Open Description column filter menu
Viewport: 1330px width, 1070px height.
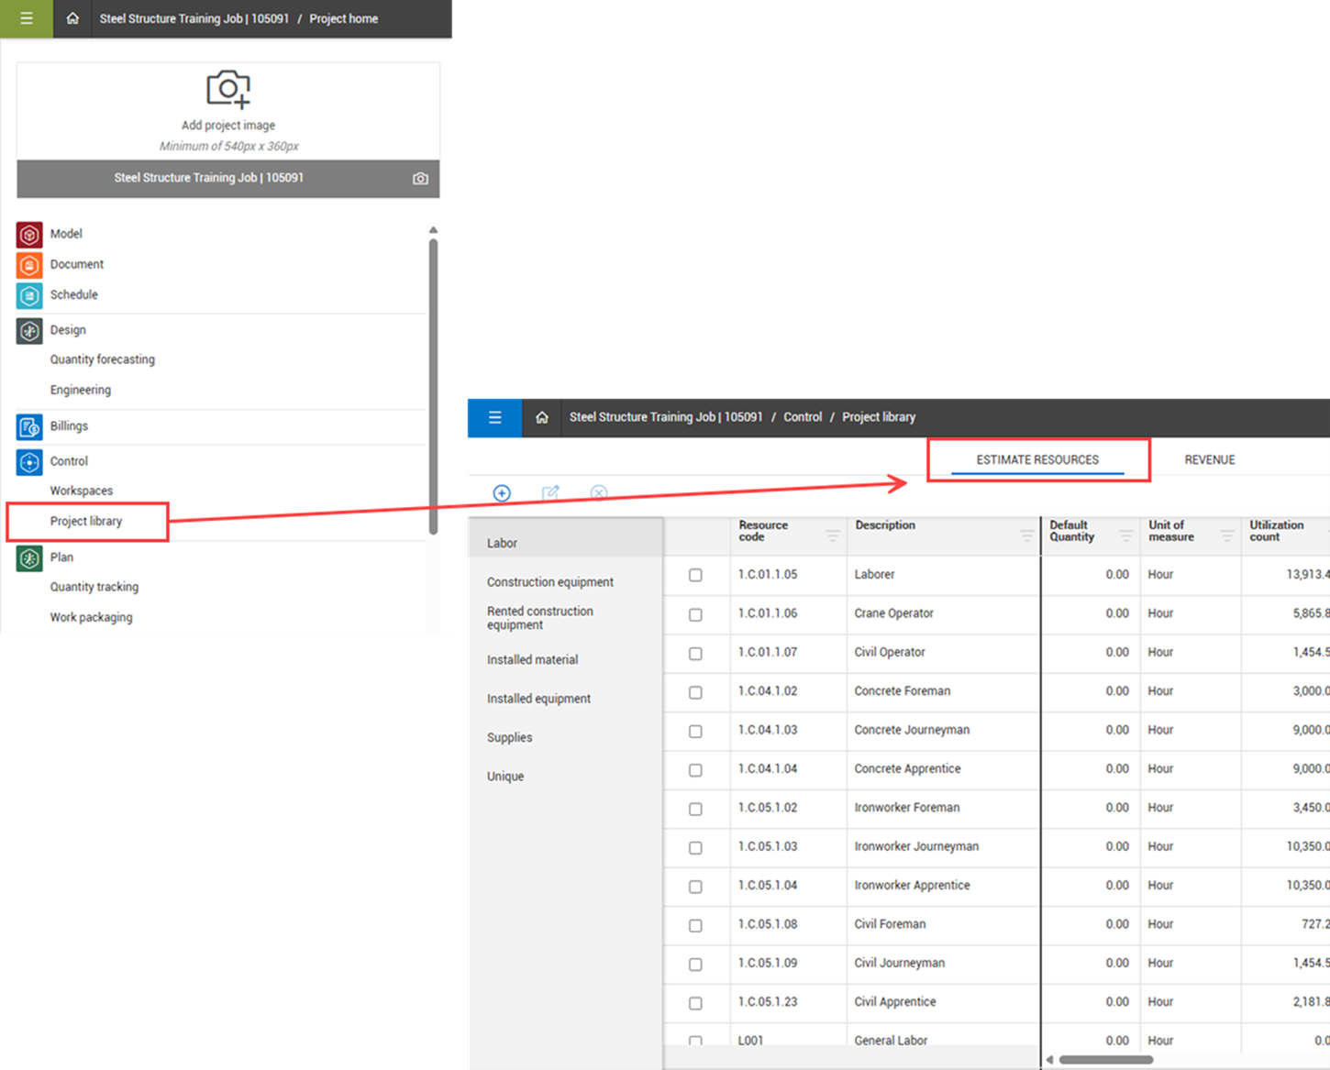pyautogui.click(x=1026, y=535)
